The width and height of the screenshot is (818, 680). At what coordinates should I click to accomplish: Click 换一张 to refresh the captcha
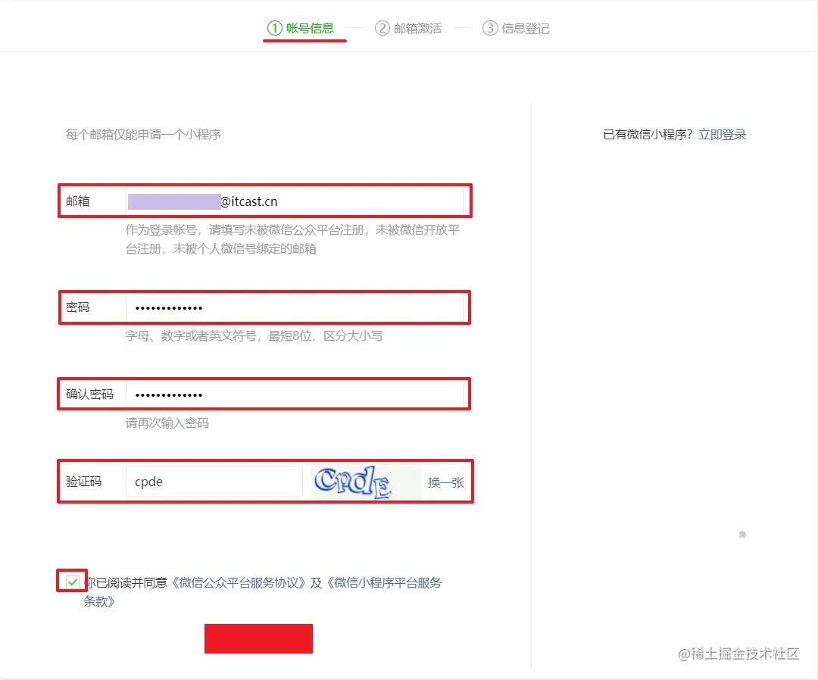[445, 482]
